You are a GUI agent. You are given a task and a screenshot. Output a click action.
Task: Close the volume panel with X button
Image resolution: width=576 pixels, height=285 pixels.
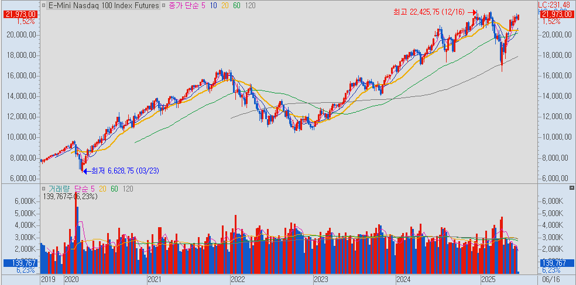(571, 187)
